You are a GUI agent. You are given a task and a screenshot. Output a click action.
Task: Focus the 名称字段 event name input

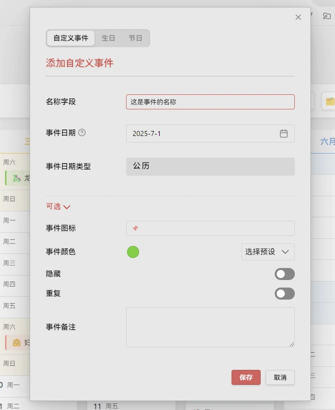[210, 102]
